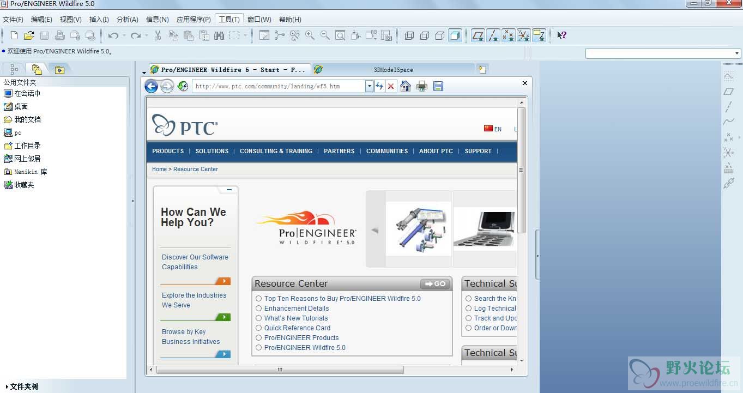Screen dimensions: 743x393
Task: Stop page loading with red X
Action: (391, 86)
